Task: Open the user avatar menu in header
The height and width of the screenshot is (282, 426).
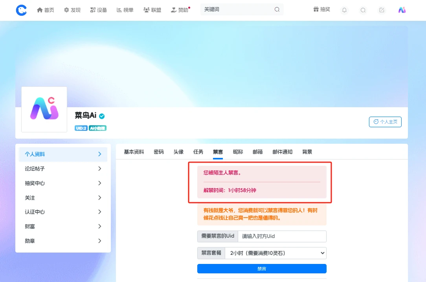Action: 402,10
